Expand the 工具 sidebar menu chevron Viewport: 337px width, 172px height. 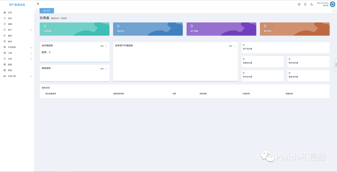tap(31, 53)
